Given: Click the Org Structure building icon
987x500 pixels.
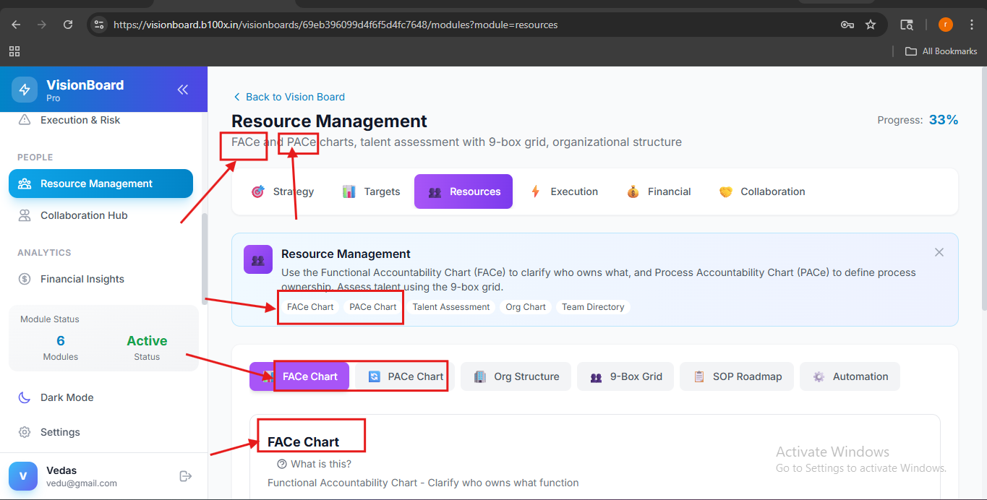Looking at the screenshot, I should click(480, 376).
